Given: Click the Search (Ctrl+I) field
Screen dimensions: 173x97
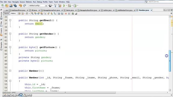Looking at the screenshot, I should [159, 2].
